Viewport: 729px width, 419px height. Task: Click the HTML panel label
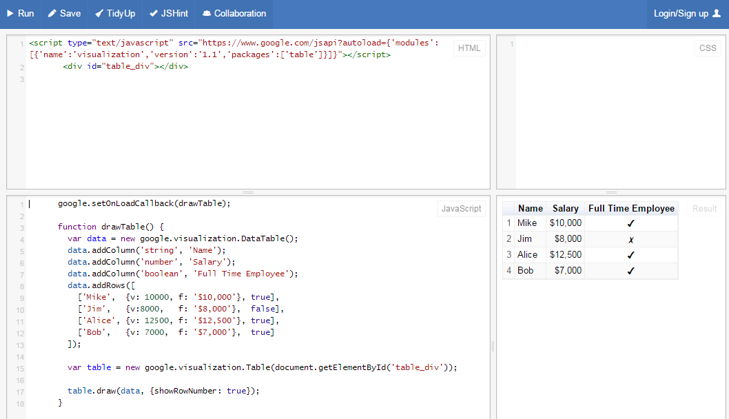469,48
